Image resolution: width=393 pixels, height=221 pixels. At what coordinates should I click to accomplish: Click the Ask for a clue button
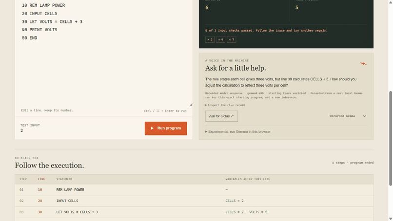[221, 116]
